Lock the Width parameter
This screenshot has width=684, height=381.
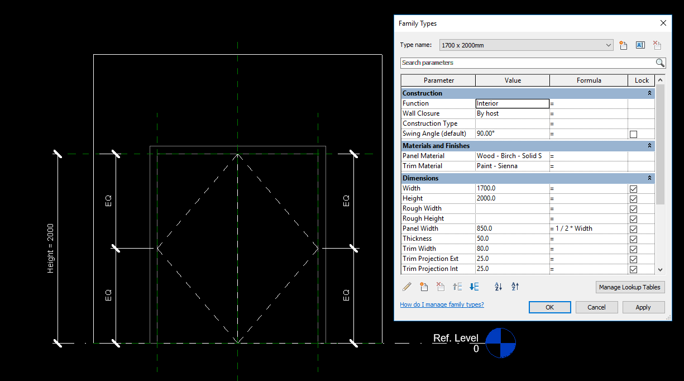click(x=633, y=189)
